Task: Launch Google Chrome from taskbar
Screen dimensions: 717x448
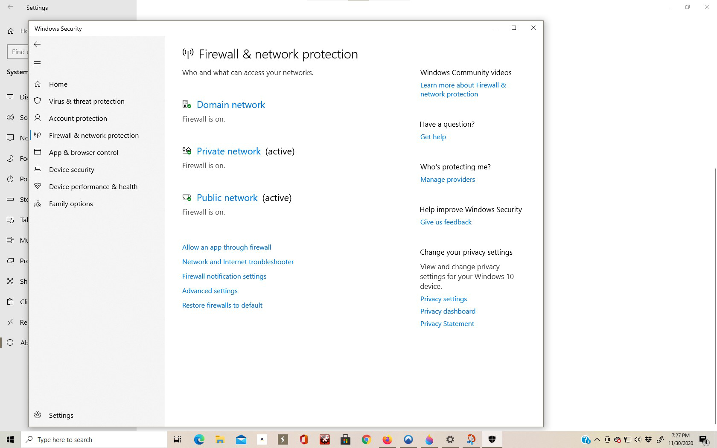Action: [367, 439]
